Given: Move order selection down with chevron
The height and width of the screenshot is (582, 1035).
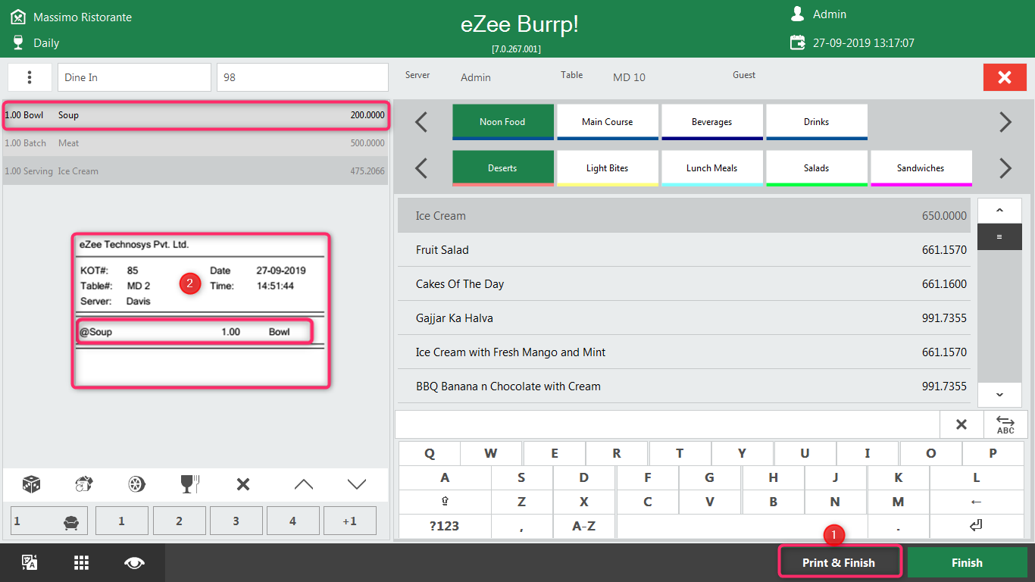Looking at the screenshot, I should pos(357,484).
